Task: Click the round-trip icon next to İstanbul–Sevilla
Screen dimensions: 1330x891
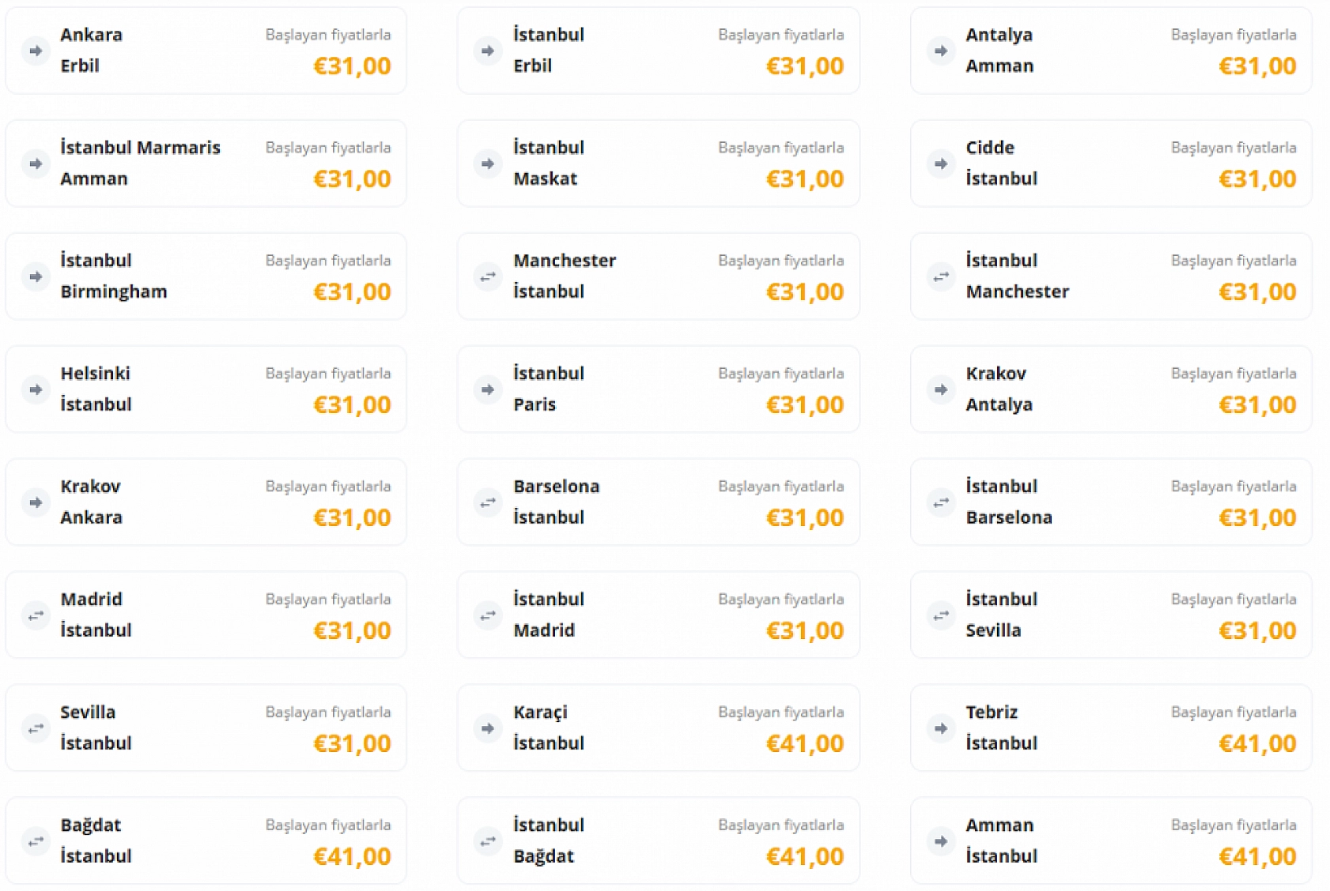Action: [941, 615]
